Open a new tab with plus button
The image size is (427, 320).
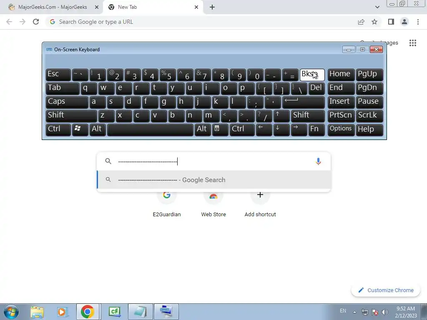point(212,7)
